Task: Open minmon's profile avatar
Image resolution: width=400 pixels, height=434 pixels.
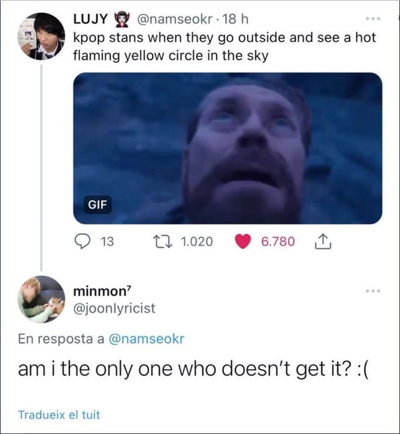Action: pyautogui.click(x=41, y=299)
